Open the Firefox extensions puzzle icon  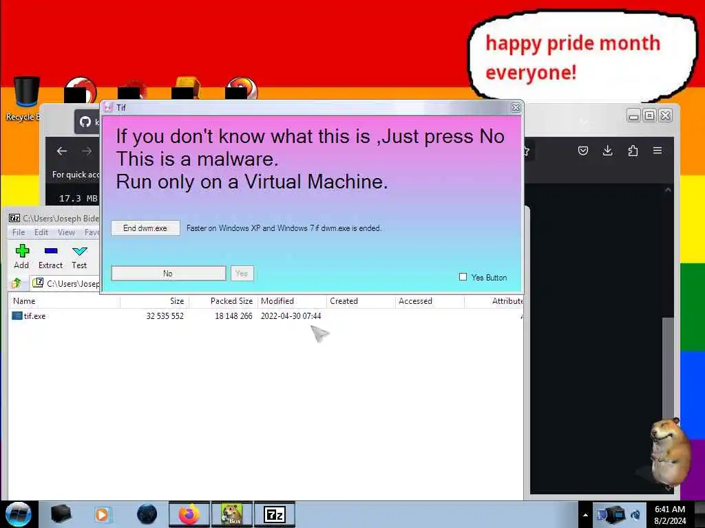tap(633, 151)
